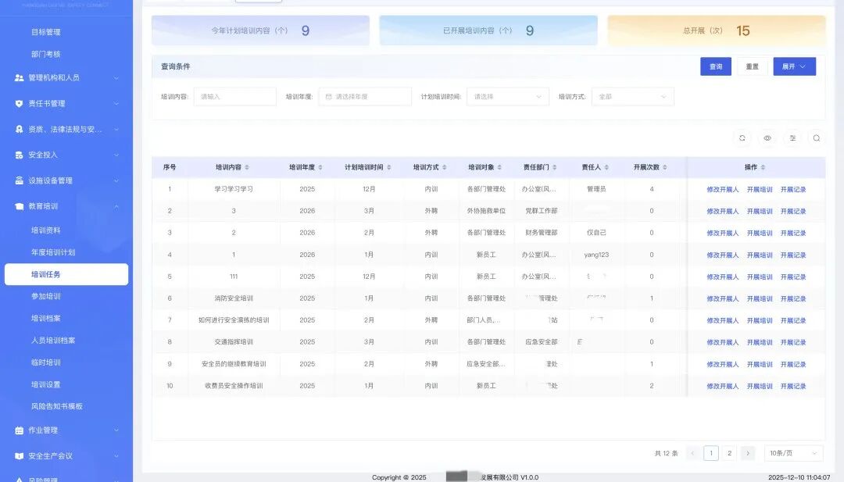Open the 计划培训时间 dropdown filter

(508, 97)
